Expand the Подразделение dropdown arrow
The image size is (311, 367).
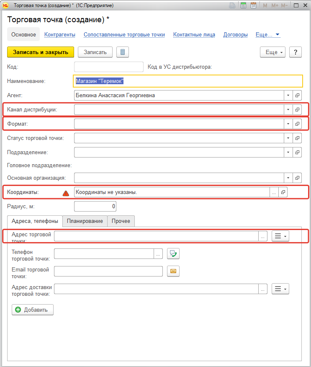click(x=288, y=152)
